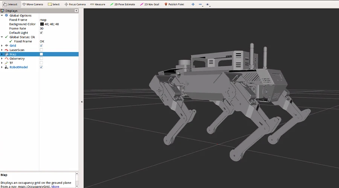
Task: Enable the LaserScan display checkbox
Action: (x=41, y=50)
